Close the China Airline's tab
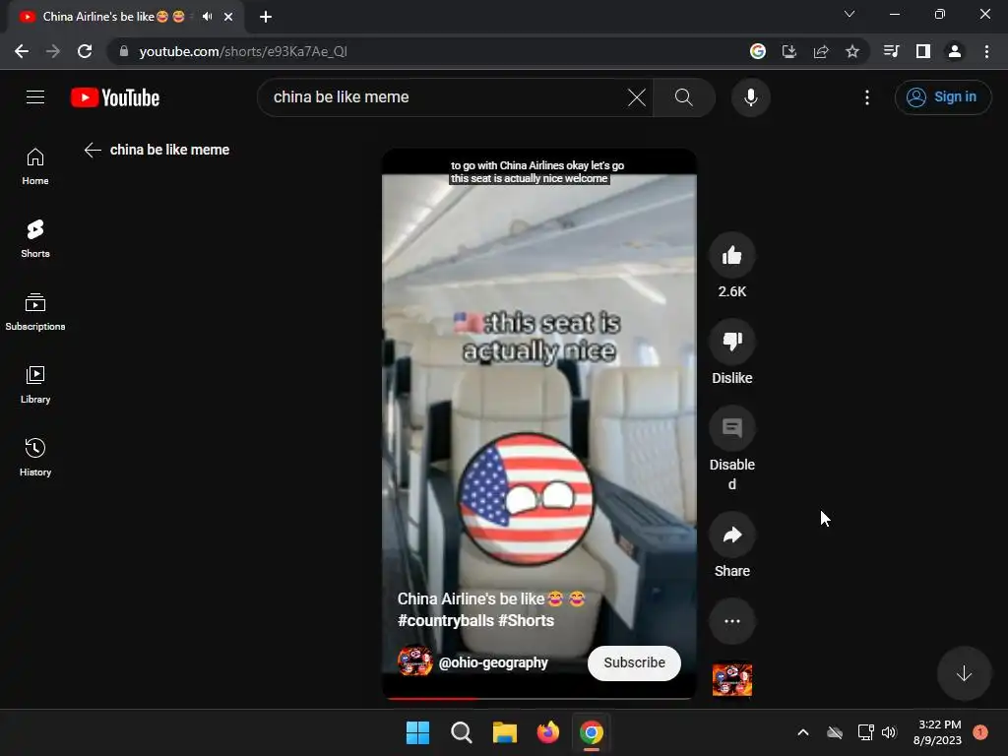Screen dimensions: 1008x756 (228, 17)
